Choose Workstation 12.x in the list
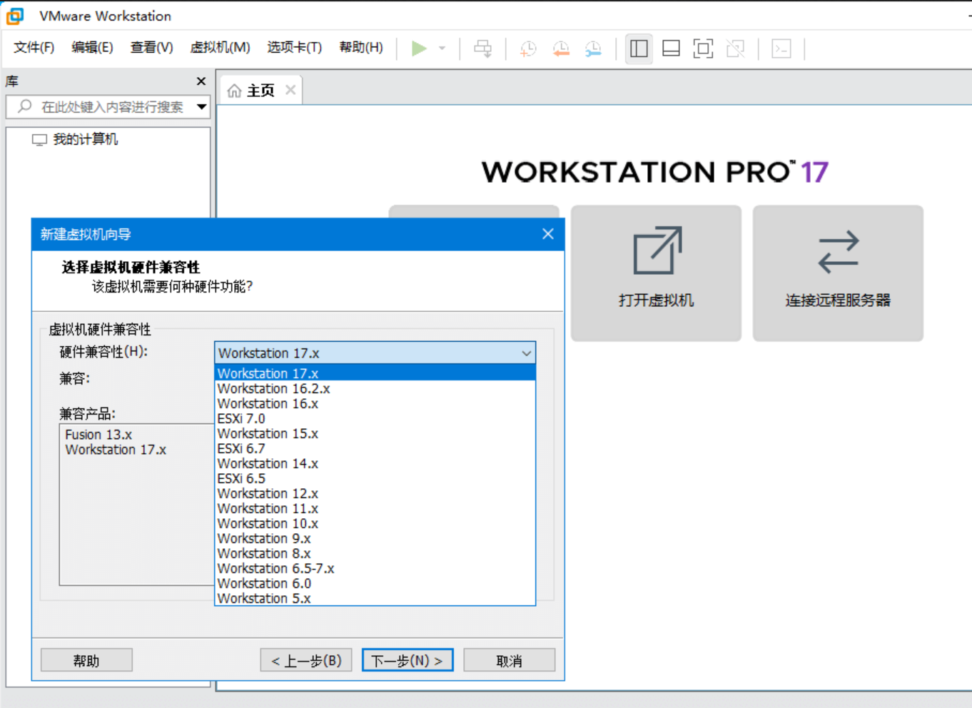 (375, 493)
